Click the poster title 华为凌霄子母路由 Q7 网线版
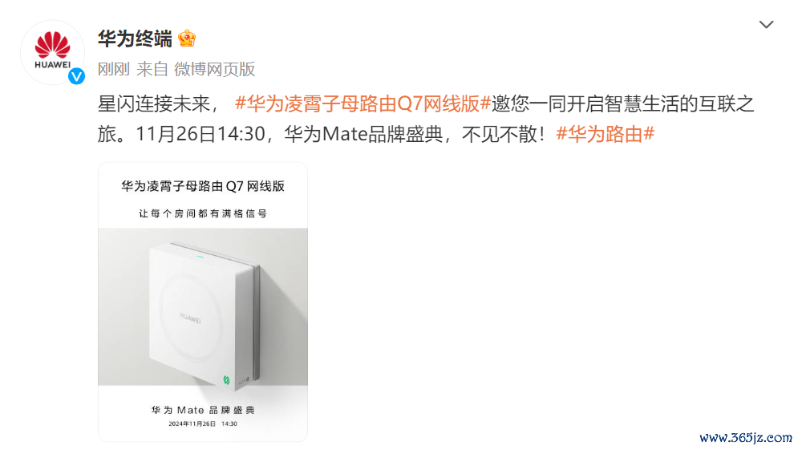Image resolution: width=798 pixels, height=450 pixels. click(203, 186)
